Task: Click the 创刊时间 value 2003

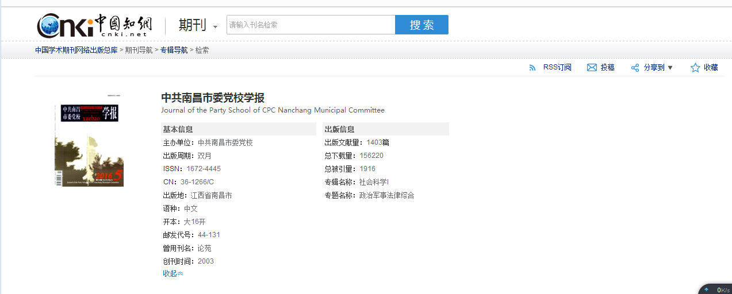Action: 206,261
